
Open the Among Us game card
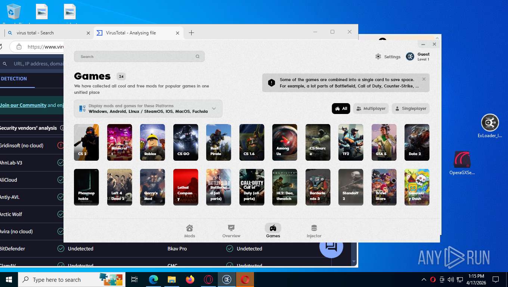pos(285,142)
